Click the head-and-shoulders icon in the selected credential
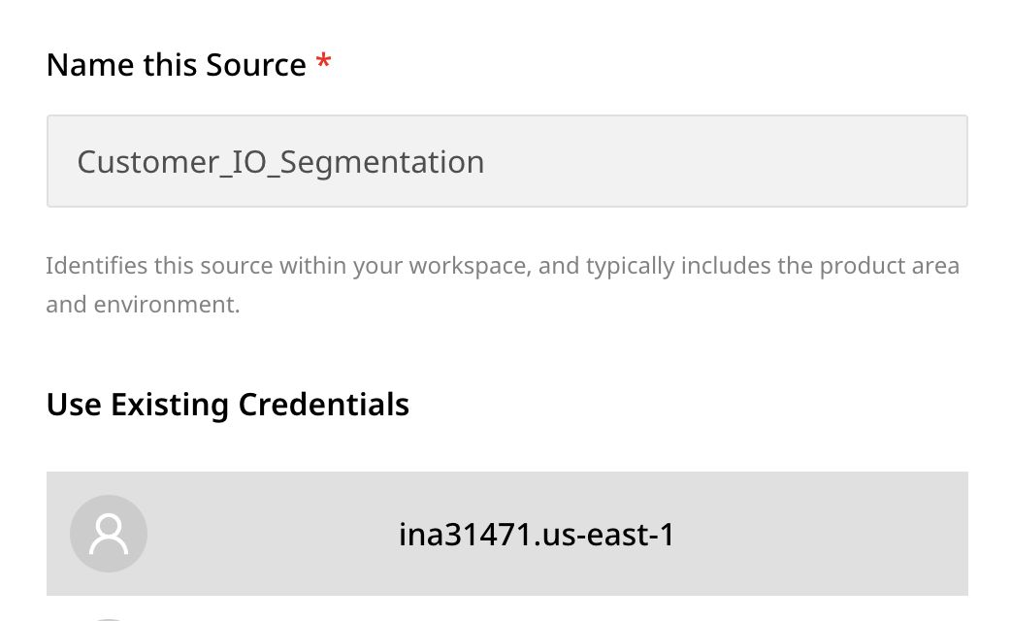Viewport: 1011px width, 621px height. coord(109,533)
